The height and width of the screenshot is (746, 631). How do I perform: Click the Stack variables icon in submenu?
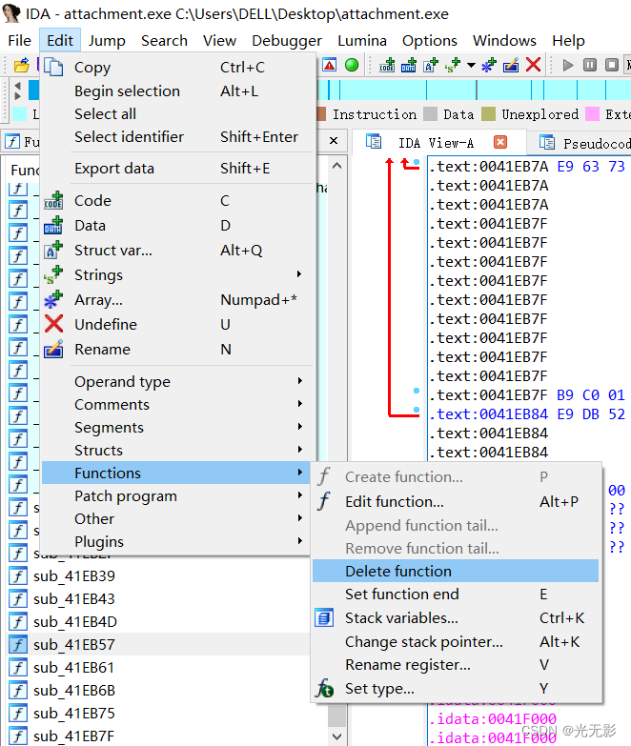(324, 617)
